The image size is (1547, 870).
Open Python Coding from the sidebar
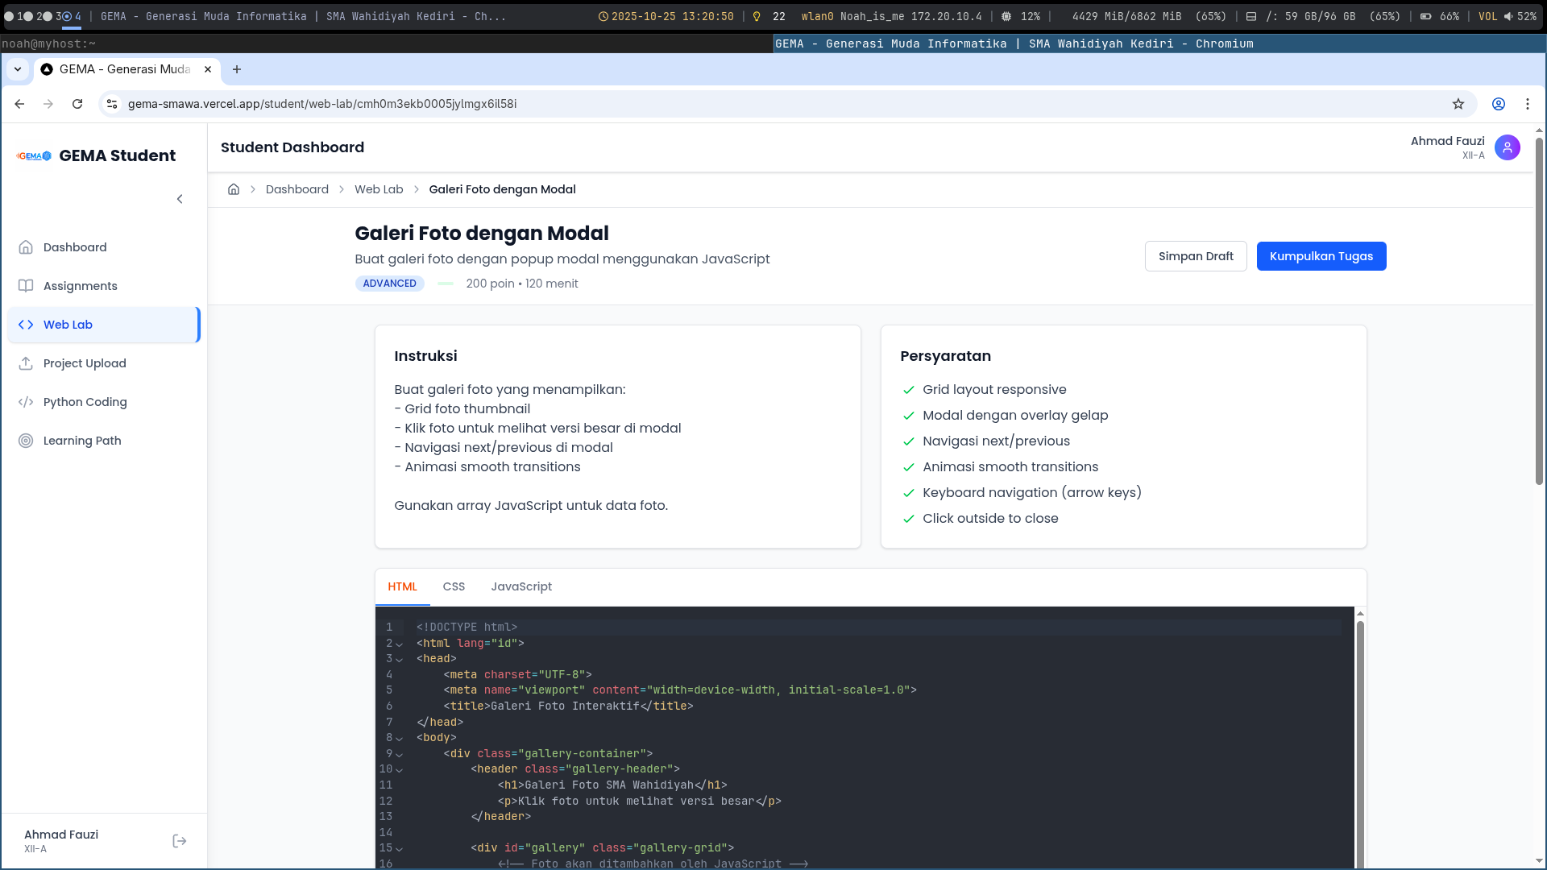point(85,402)
